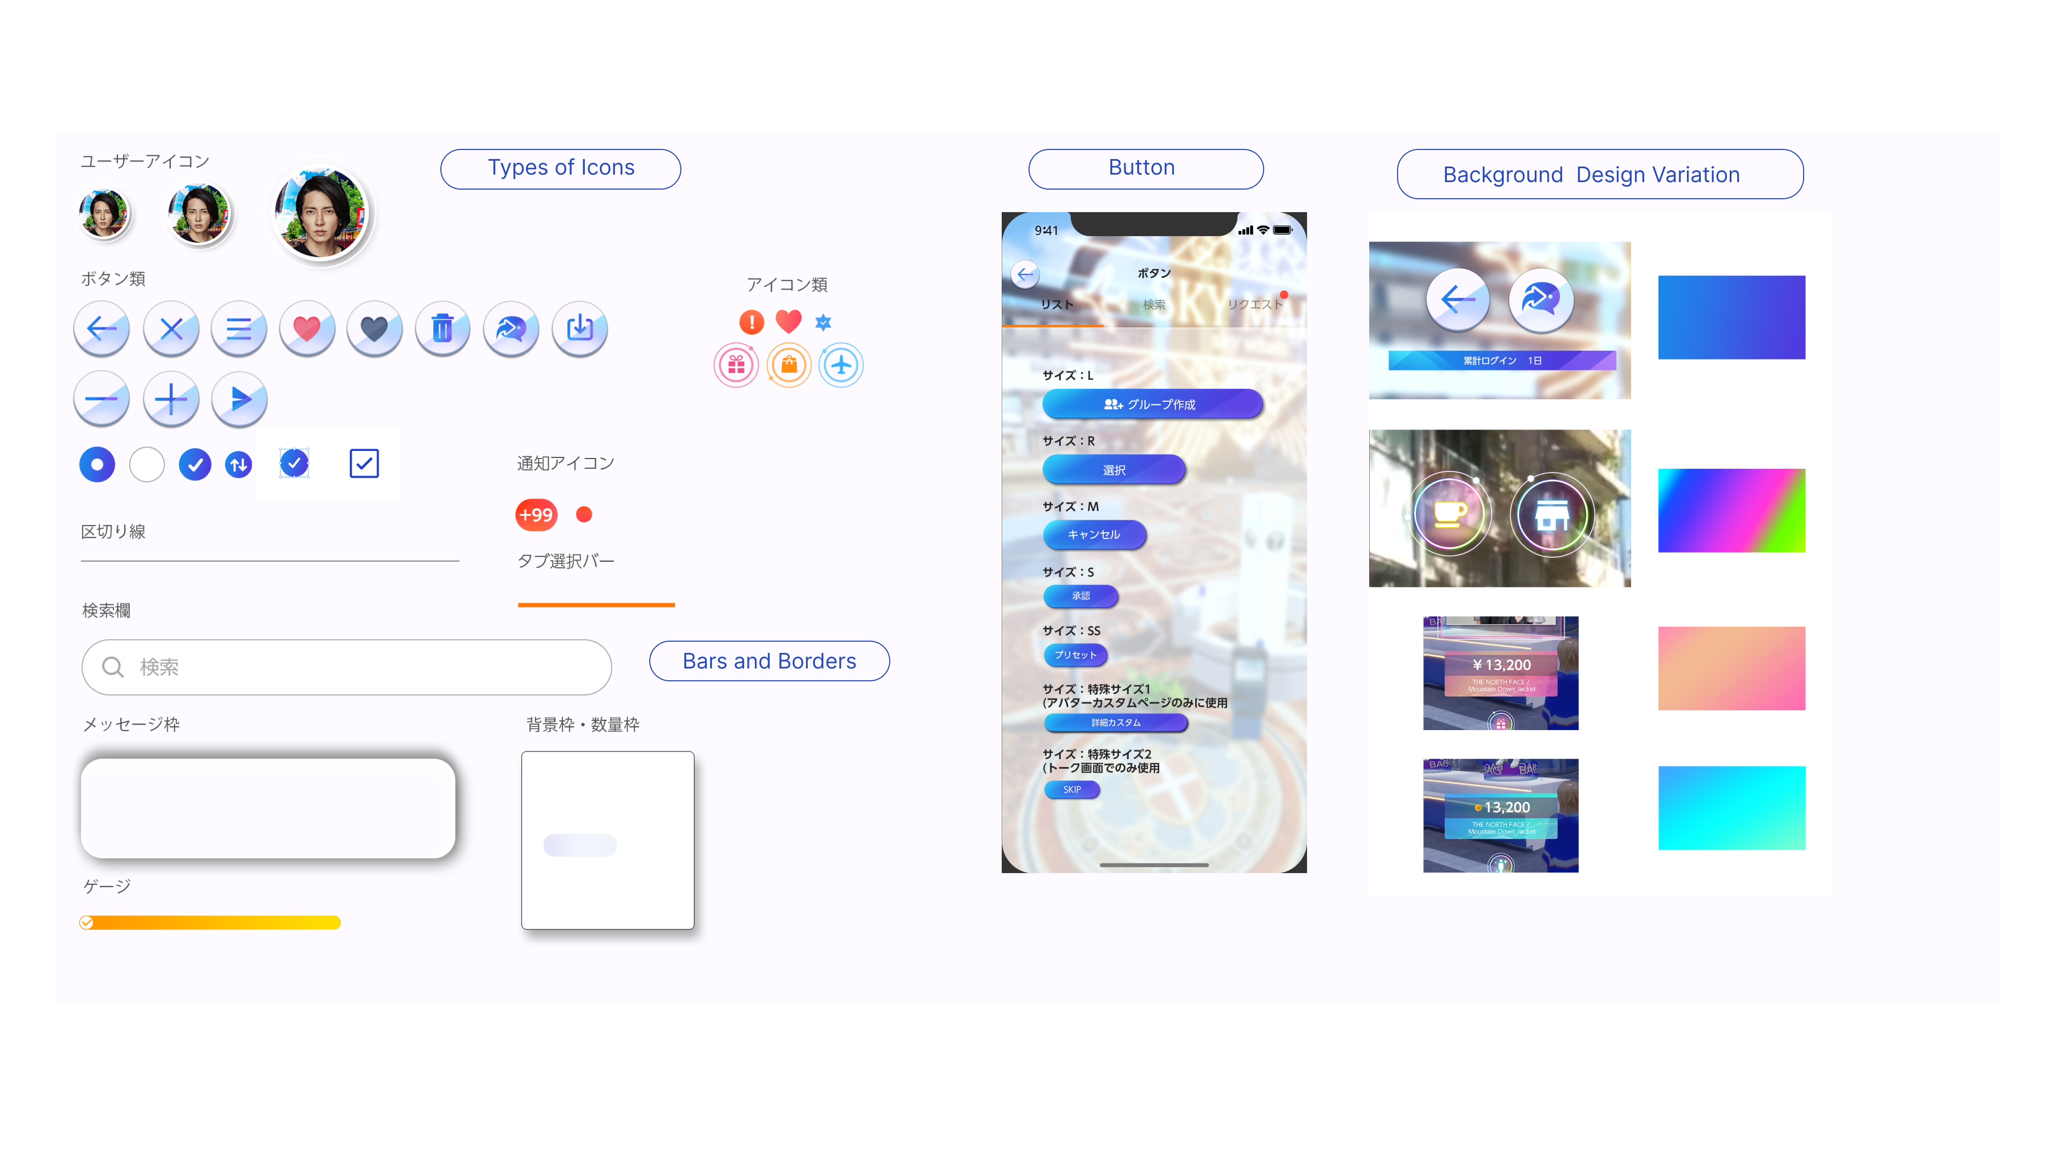Image resolution: width=2057 pixels, height=1157 pixels.
Task: Open the Types of Icons panel
Action: click(x=561, y=168)
